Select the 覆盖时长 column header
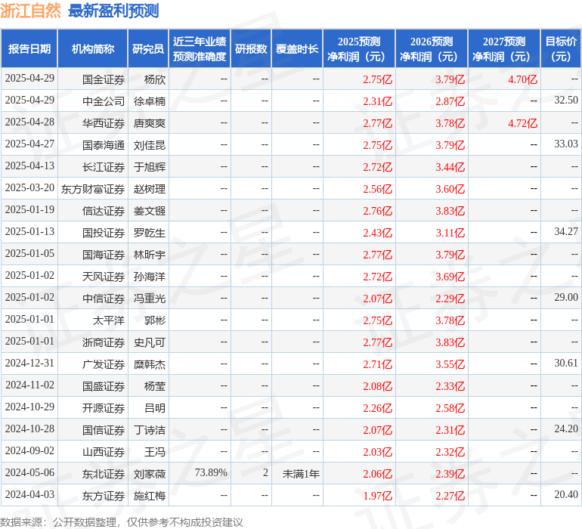 tap(296, 49)
